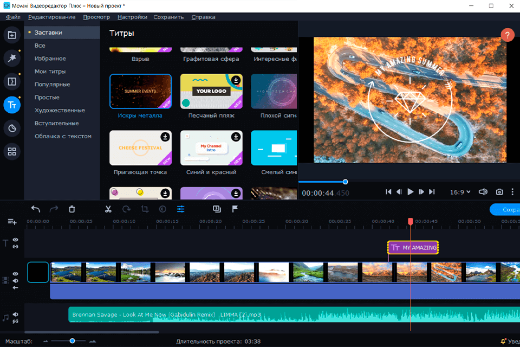
Task: Mute the audio track speaker icon
Action: (16, 314)
